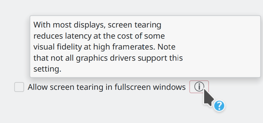
Task: Click the tooltip line "reduces latency at the cost of some"
Action: tap(99, 36)
